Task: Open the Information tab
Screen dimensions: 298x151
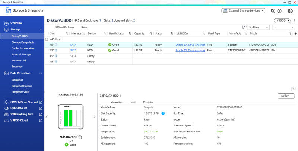Action: coord(116,102)
